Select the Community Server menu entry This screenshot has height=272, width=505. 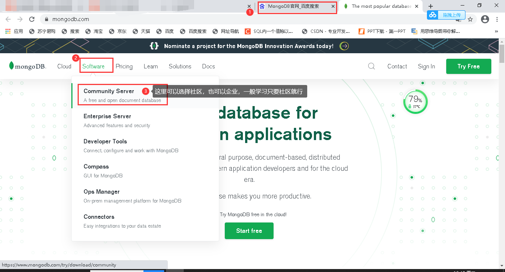click(109, 91)
